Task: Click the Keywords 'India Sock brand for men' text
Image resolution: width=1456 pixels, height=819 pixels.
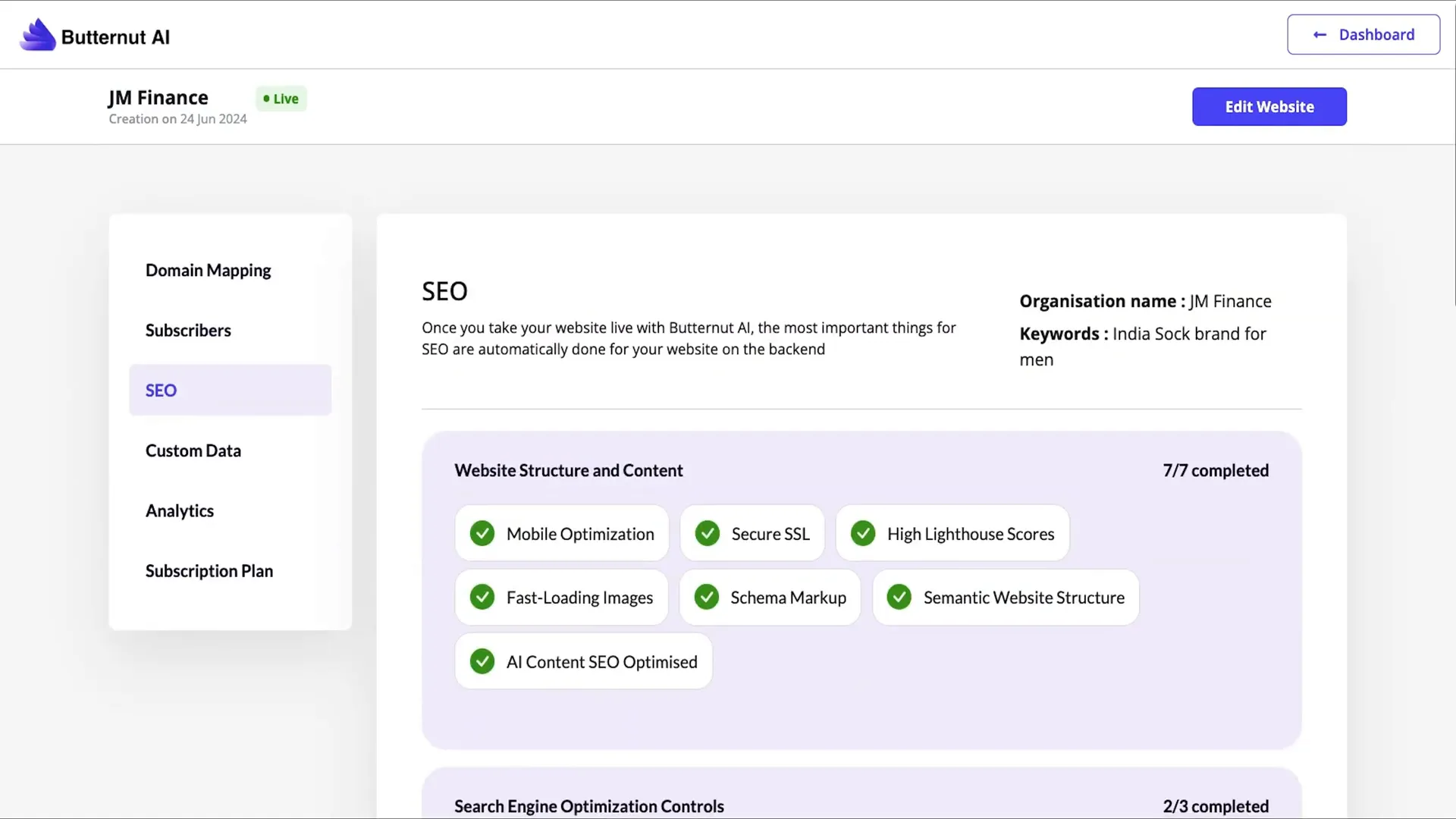Action: pyautogui.click(x=1143, y=347)
